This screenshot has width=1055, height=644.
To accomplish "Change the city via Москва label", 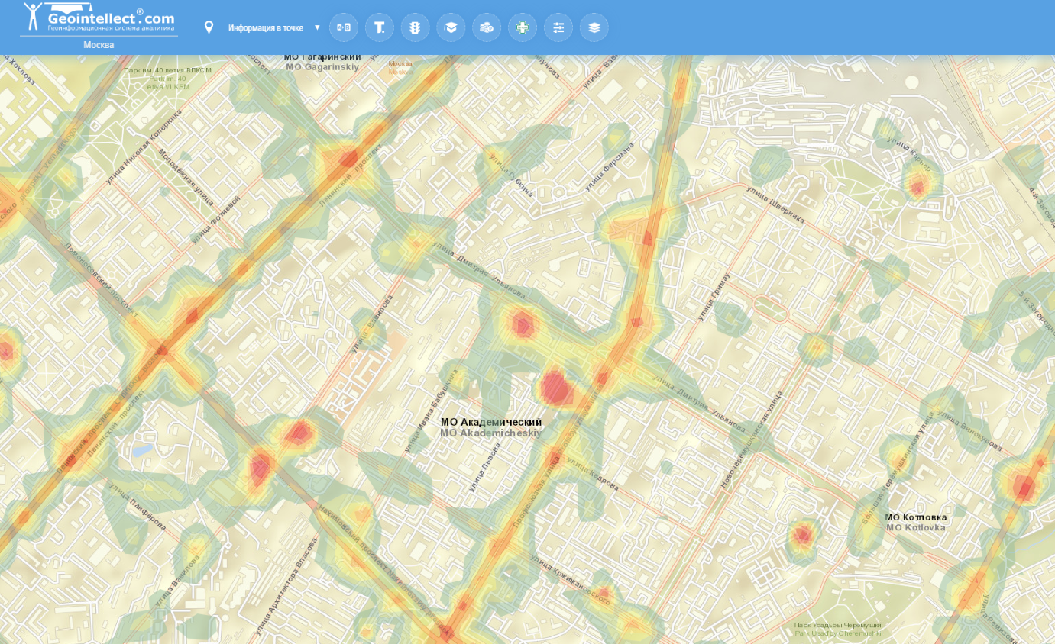I will click(99, 45).
